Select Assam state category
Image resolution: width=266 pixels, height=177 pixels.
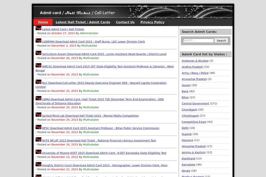[186, 85]
